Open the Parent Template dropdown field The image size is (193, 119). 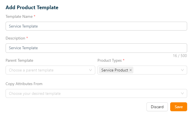[47, 70]
